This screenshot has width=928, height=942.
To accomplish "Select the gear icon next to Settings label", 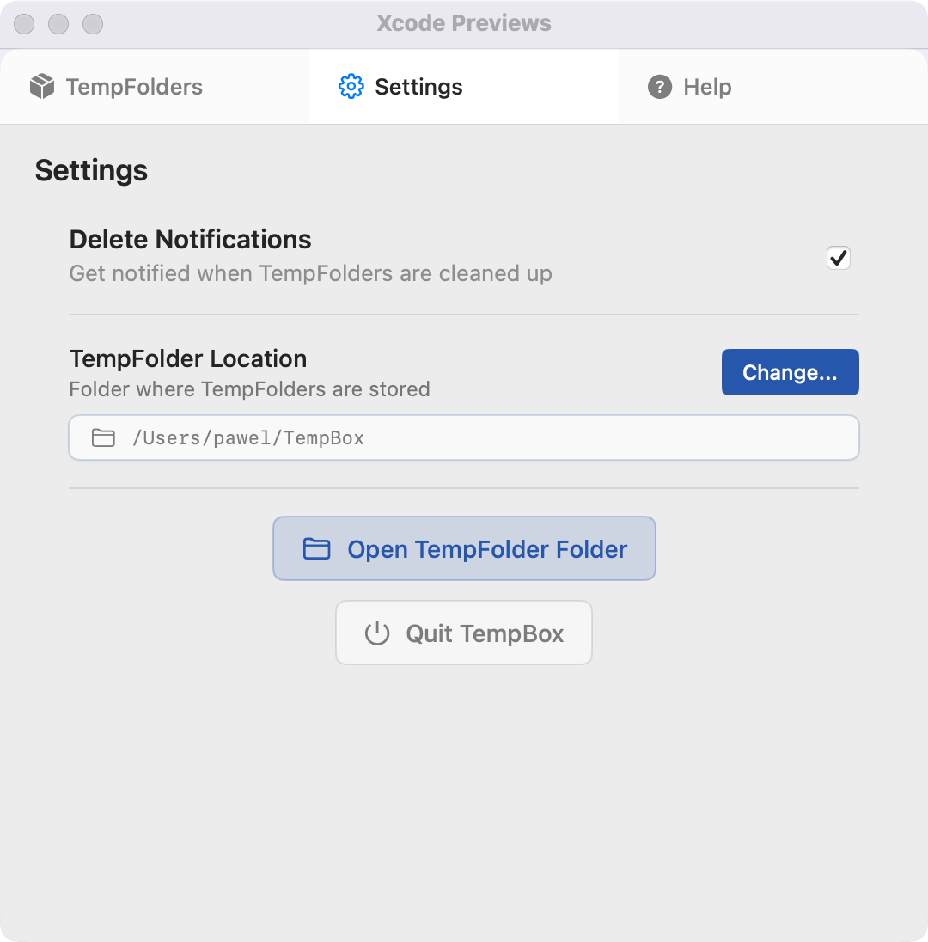I will pyautogui.click(x=351, y=86).
